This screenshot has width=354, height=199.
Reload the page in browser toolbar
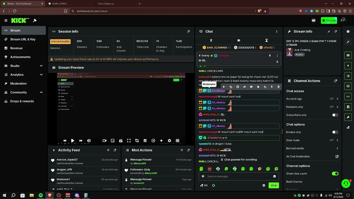point(15,11)
